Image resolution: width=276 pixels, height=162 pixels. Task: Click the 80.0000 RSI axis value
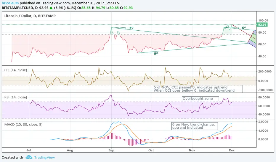tap(264, 97)
